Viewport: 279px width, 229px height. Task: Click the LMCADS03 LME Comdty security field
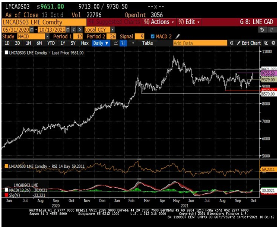(44, 22)
